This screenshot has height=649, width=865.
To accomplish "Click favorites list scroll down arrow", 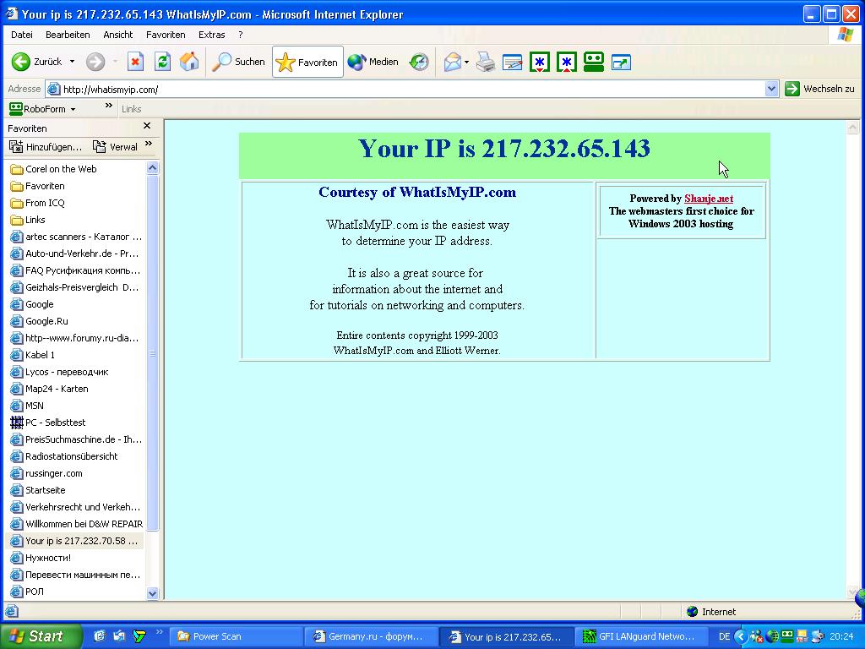I will pyautogui.click(x=153, y=593).
